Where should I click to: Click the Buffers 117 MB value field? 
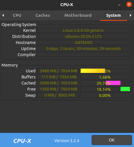pyautogui.click(x=58, y=77)
